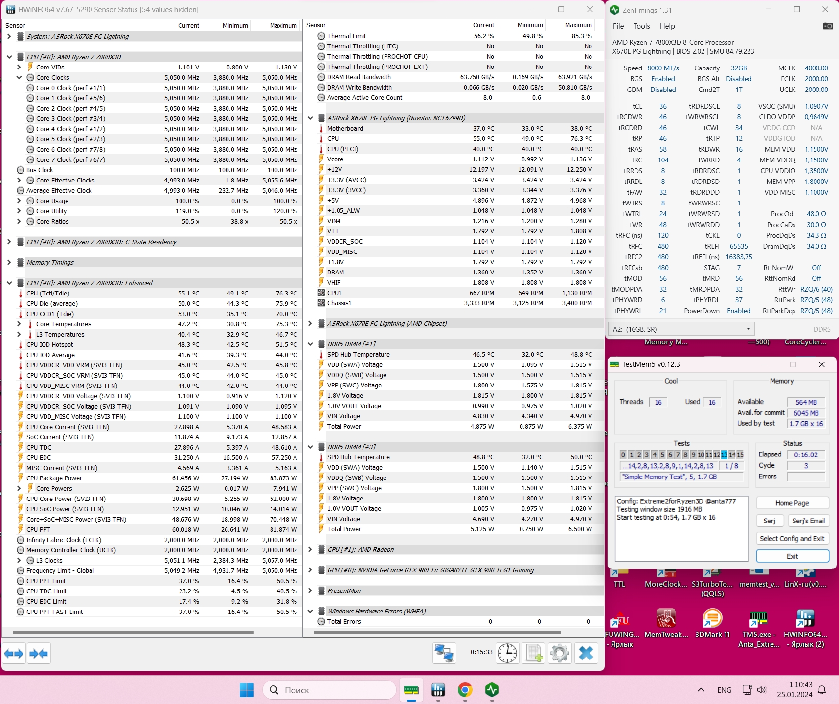The image size is (839, 704).
Task: Switch to ZenTimings from the taskbar
Action: click(x=492, y=690)
